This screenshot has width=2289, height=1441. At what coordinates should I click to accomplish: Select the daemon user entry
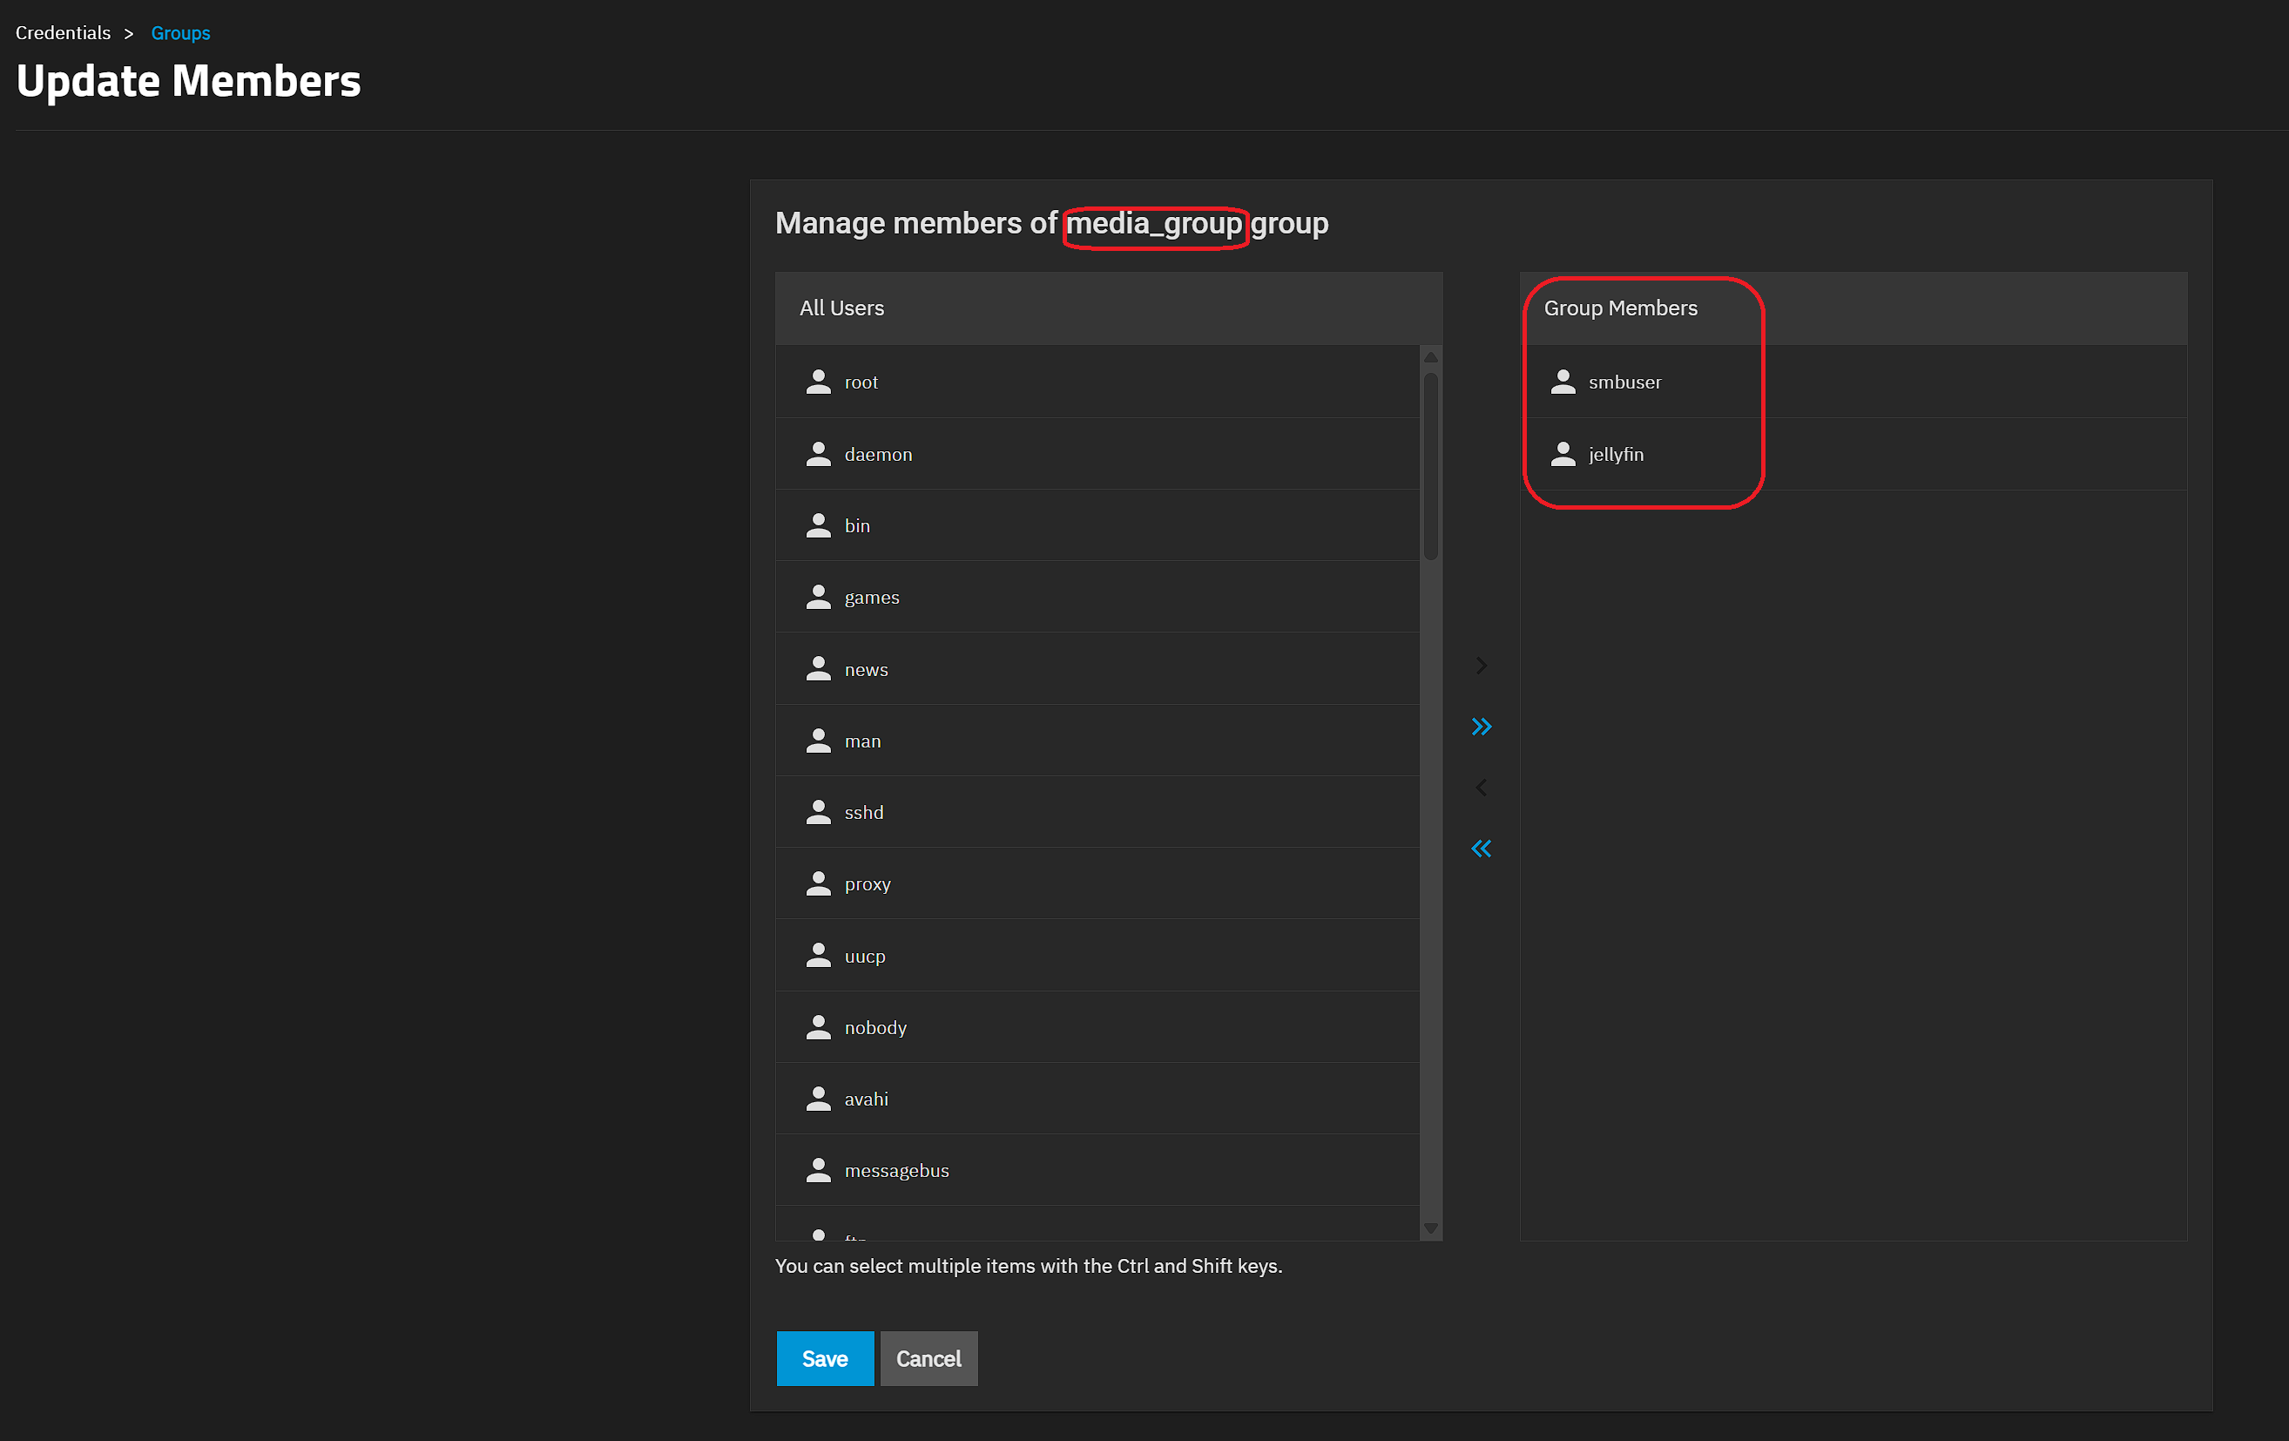878,455
